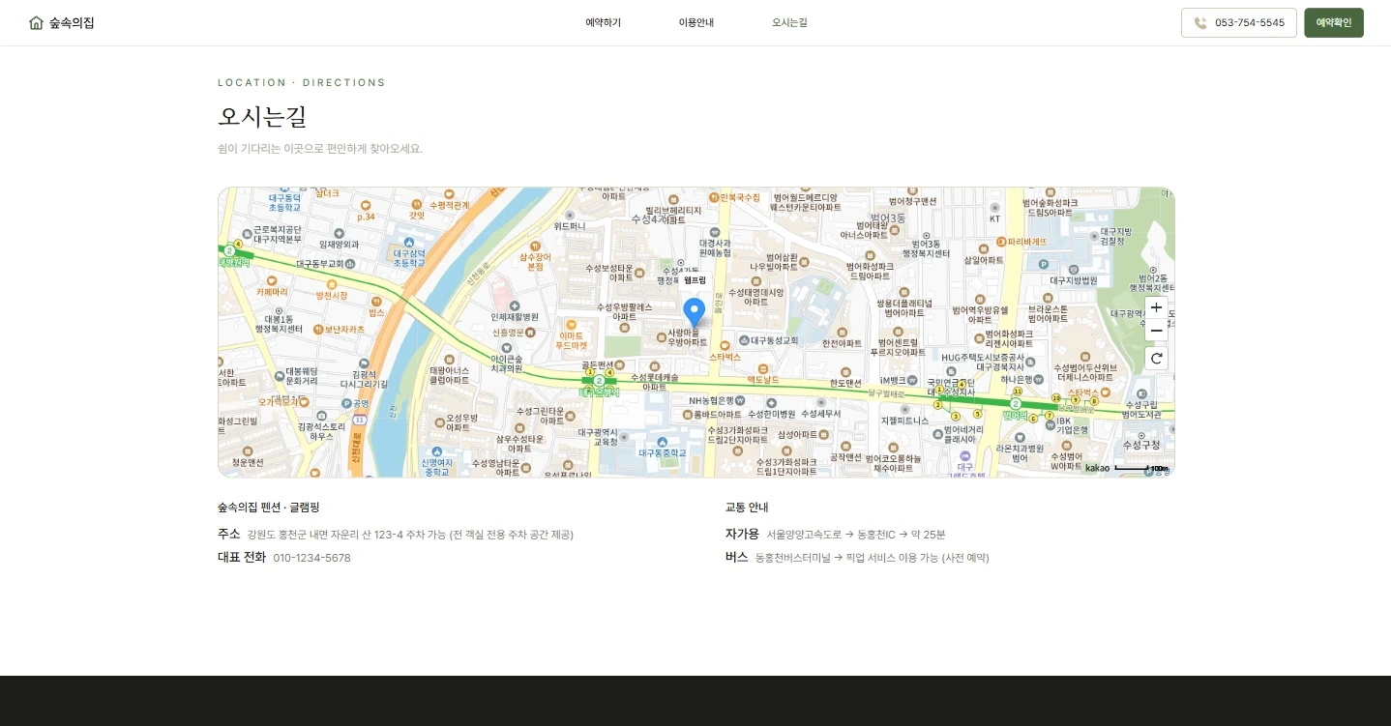The image size is (1391, 726).
Task: Click the 하나은행 label on map
Action: [x=1018, y=379]
